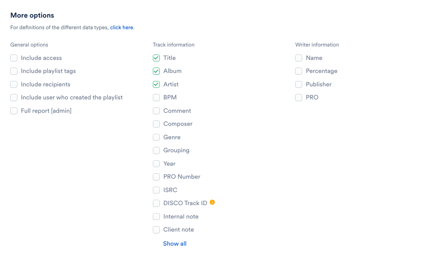Select the writer PRO checkbox
This screenshot has height=258, width=425.
[x=299, y=98]
